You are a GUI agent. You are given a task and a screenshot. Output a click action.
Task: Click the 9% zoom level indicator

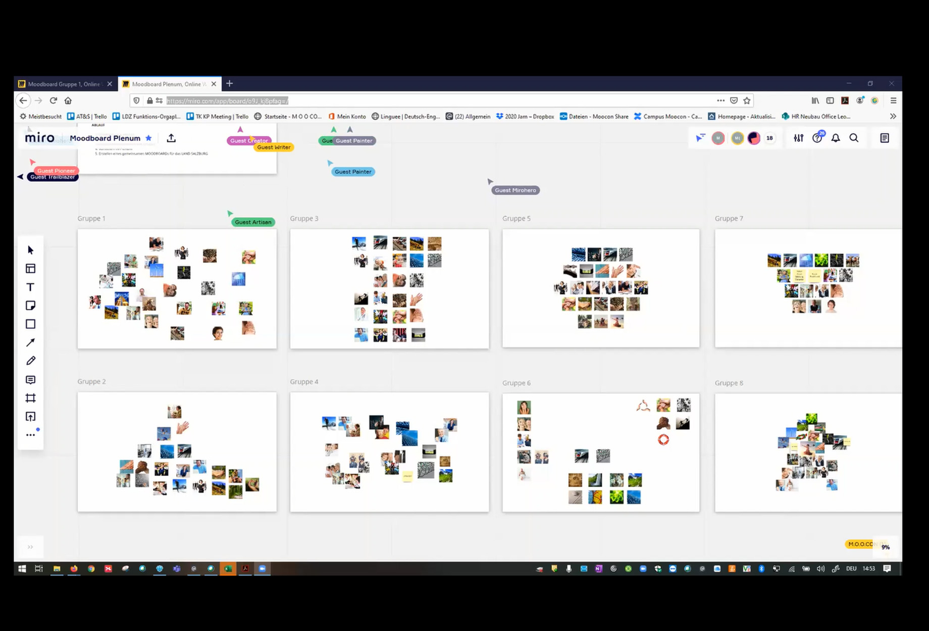click(x=886, y=547)
